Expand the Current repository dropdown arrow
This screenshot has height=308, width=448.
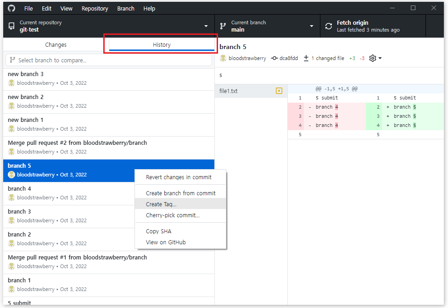pyautogui.click(x=206, y=26)
